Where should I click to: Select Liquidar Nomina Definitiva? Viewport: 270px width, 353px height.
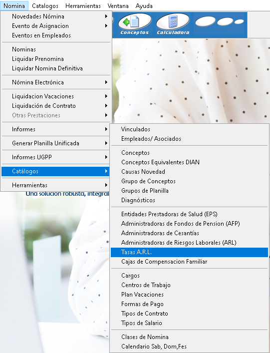56,68
